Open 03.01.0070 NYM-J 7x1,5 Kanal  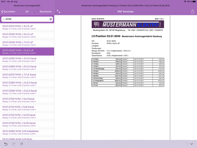[27, 76]
